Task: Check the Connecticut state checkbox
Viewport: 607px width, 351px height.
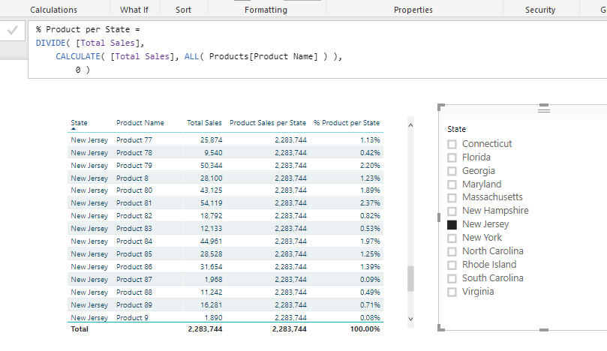Action: pos(452,144)
